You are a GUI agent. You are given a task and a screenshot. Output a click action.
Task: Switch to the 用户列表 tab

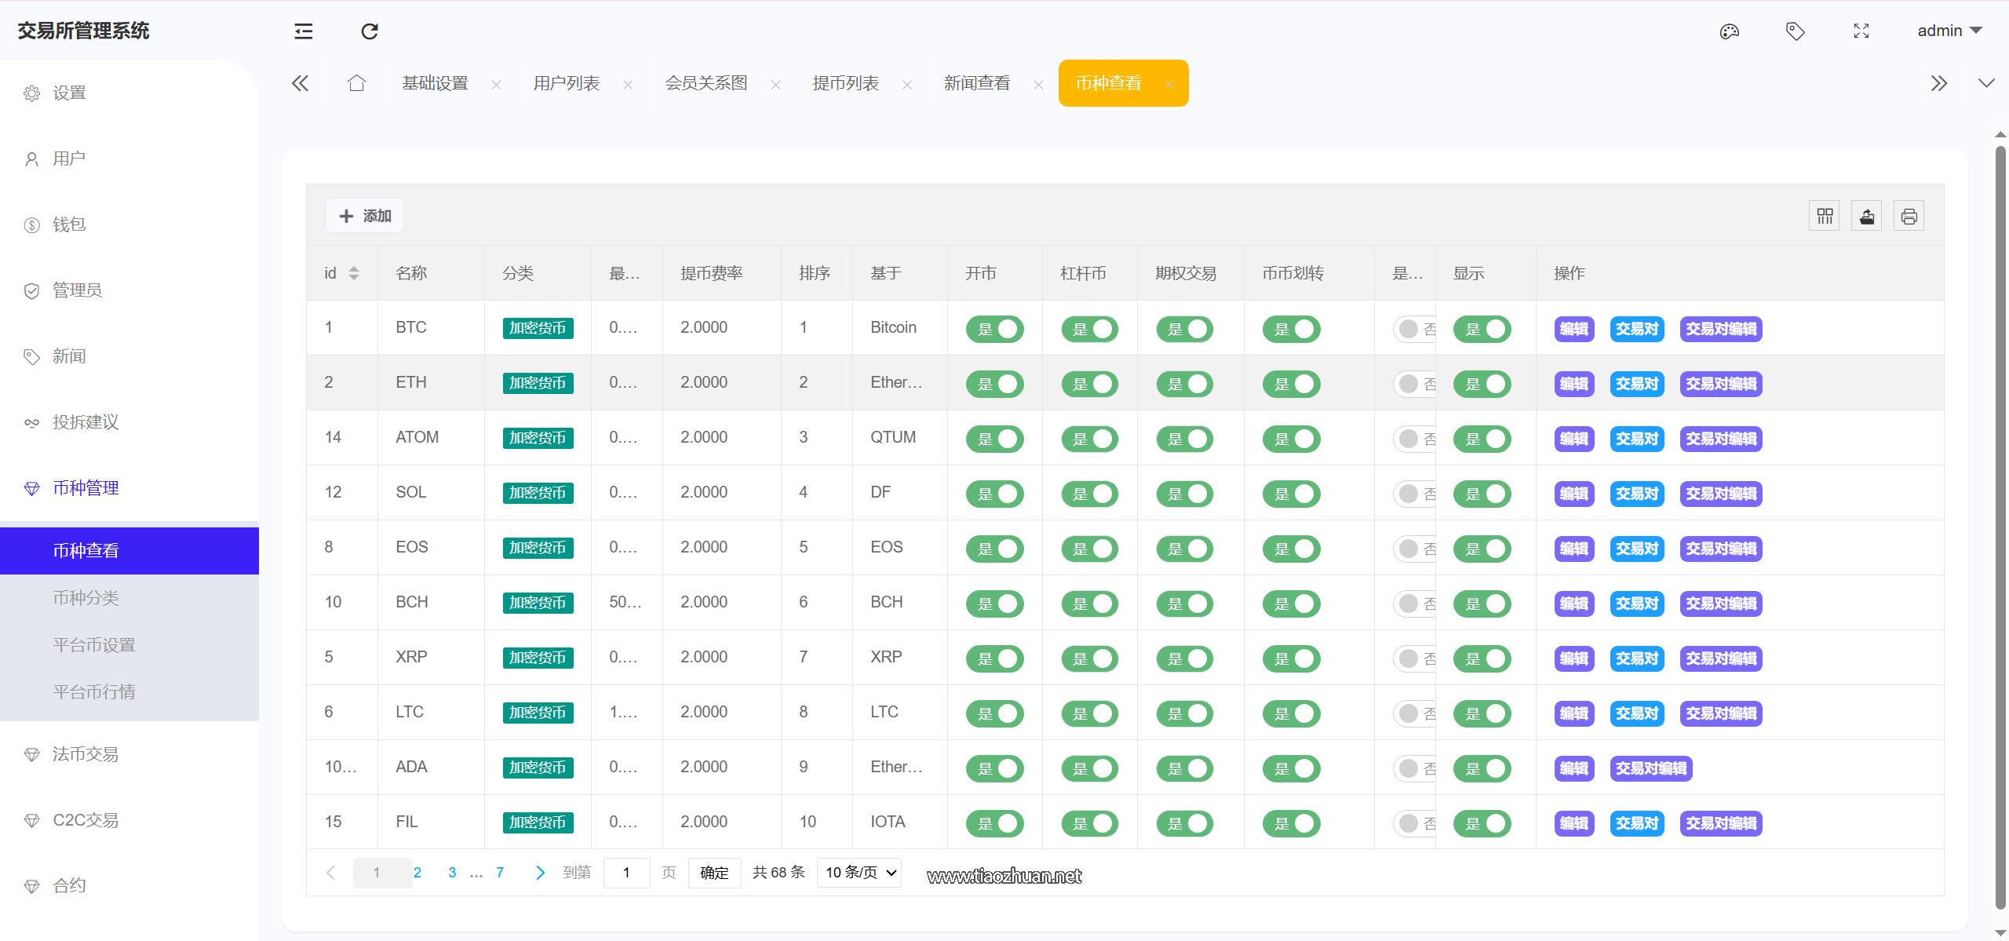(567, 83)
